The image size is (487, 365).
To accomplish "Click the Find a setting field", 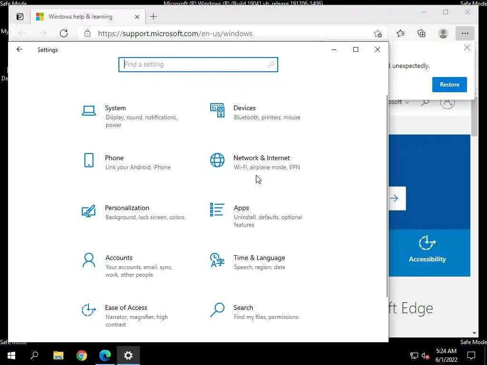I will (198, 65).
